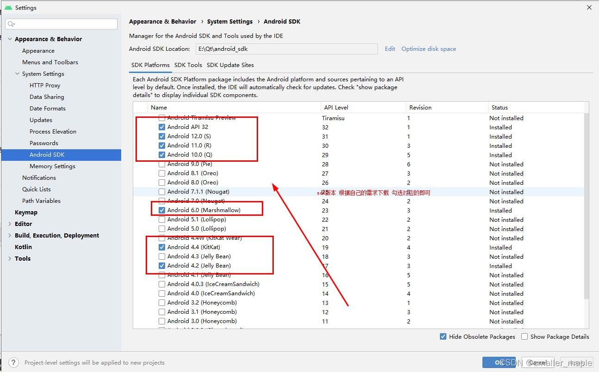Check the Android 8.0 (Oreo) checkbox
This screenshot has width=599, height=372.
[162, 183]
